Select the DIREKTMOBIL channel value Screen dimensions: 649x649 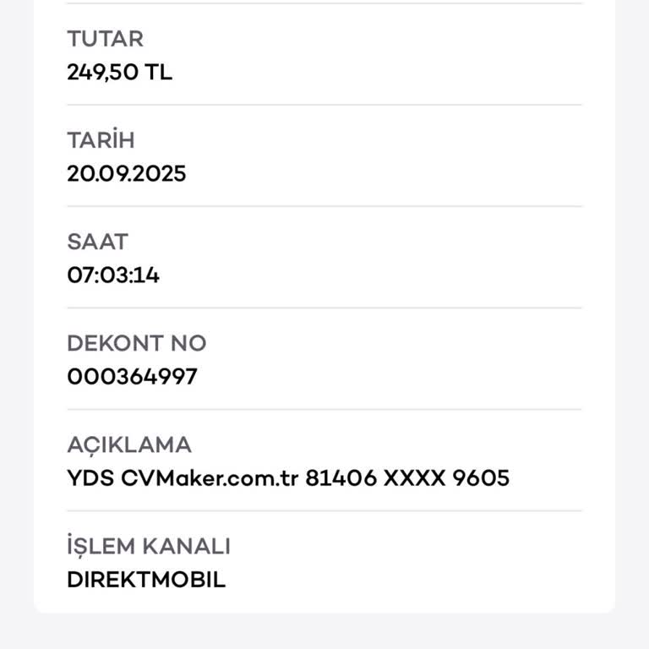click(x=146, y=580)
